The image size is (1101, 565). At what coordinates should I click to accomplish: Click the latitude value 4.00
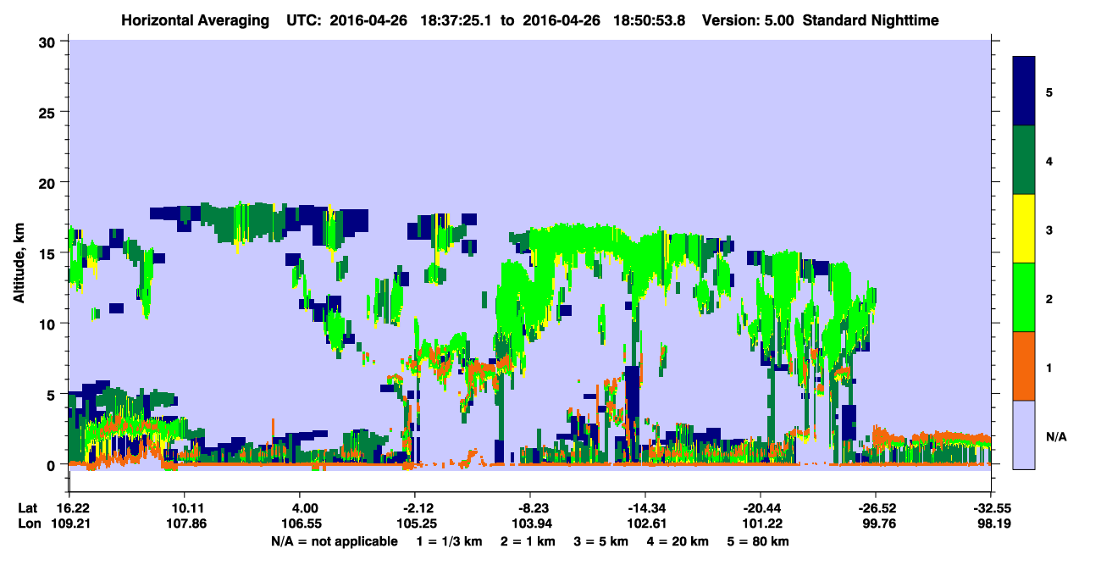(303, 507)
